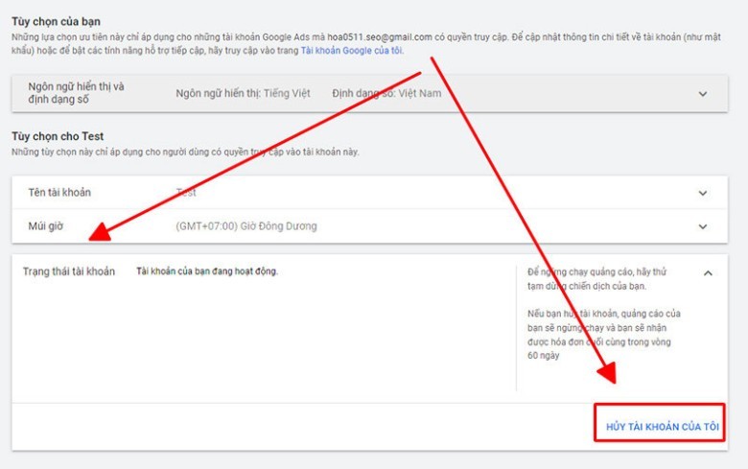Click the Ngôn ngữ hiển thị: Tiếng Việt value
Viewport: 748px width, 469px height.
coord(243,94)
